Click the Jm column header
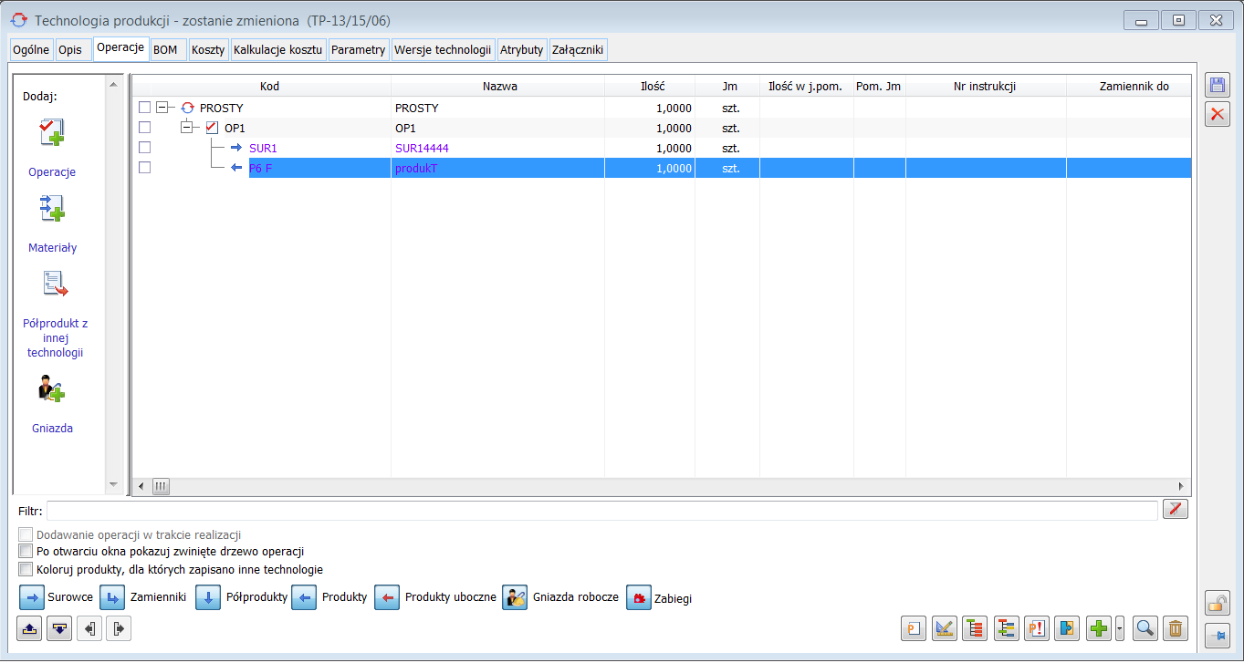This screenshot has width=1244, height=663. click(x=730, y=87)
